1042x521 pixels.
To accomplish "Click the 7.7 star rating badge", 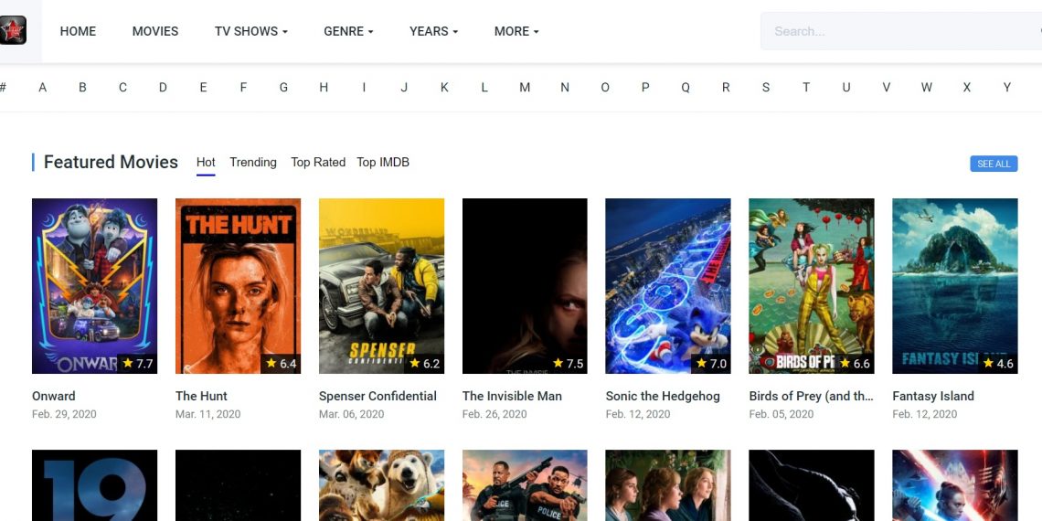I will tap(137, 364).
